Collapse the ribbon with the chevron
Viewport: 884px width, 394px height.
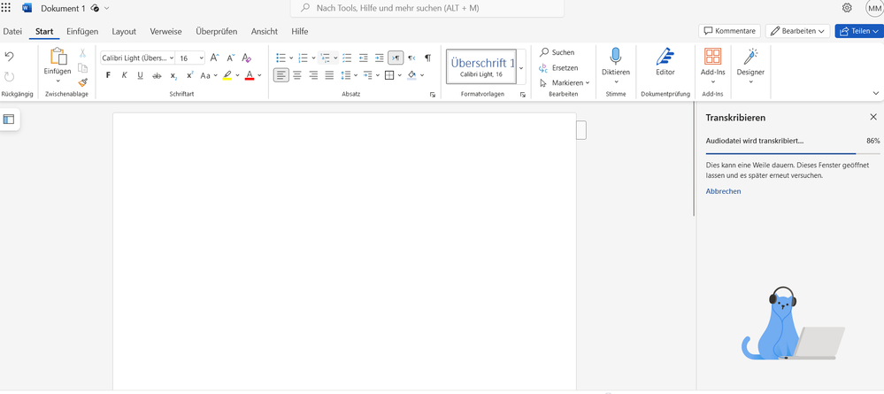tap(875, 93)
